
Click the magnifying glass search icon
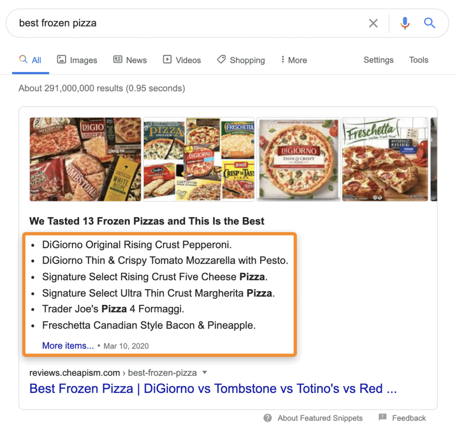(429, 23)
